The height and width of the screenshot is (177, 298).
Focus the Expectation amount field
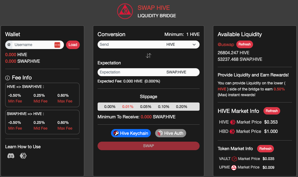pyautogui.click(x=131, y=72)
